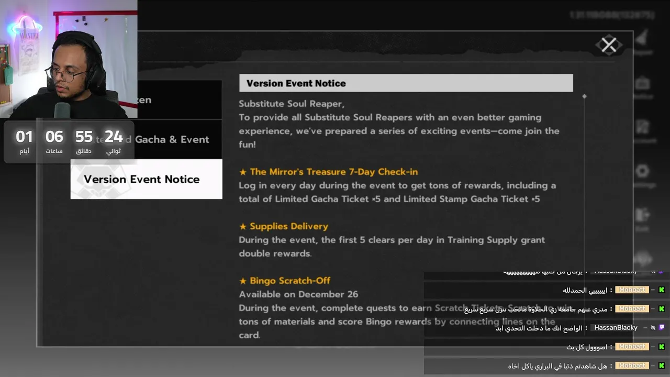Click Kick icon on the هل شاهدتم ذئبا row
This screenshot has height=377, width=670.
click(662, 365)
